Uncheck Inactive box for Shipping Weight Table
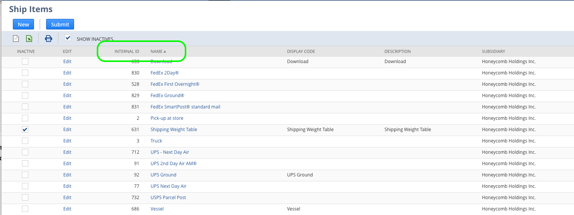Screen dimensions: 574x215 click(25, 130)
